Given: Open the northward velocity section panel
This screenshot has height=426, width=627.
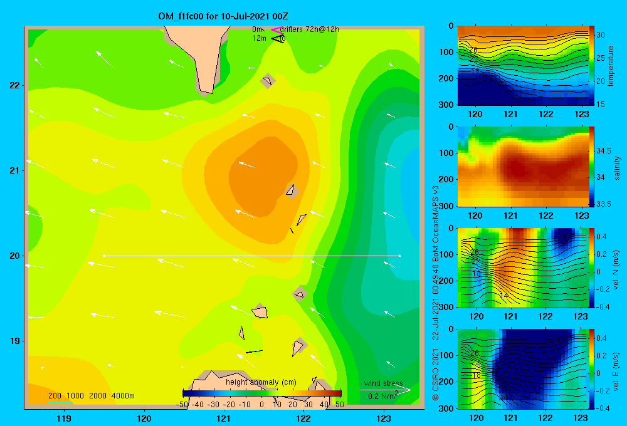Looking at the screenshot, I should click(x=523, y=268).
